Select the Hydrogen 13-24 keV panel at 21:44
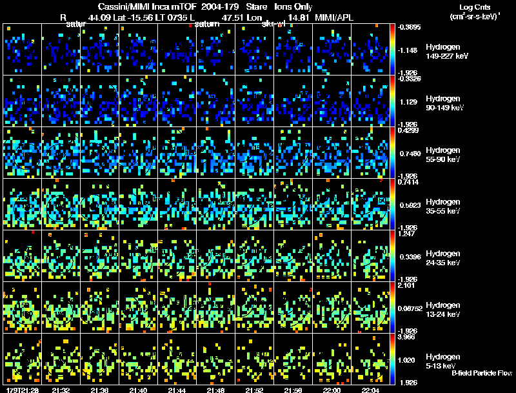The width and height of the screenshot is (516, 393). (177, 308)
